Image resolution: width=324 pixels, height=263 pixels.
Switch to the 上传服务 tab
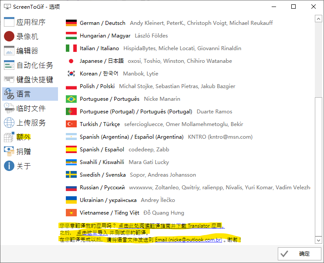click(30, 123)
